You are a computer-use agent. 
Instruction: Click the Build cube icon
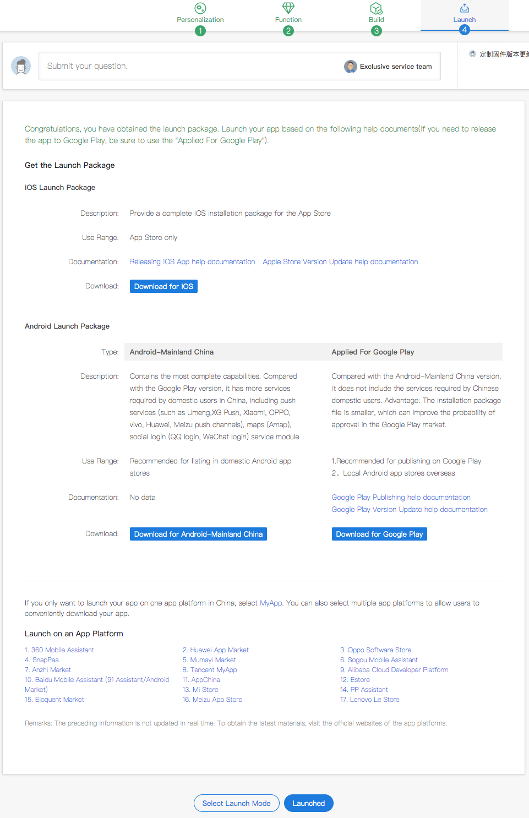tap(377, 8)
